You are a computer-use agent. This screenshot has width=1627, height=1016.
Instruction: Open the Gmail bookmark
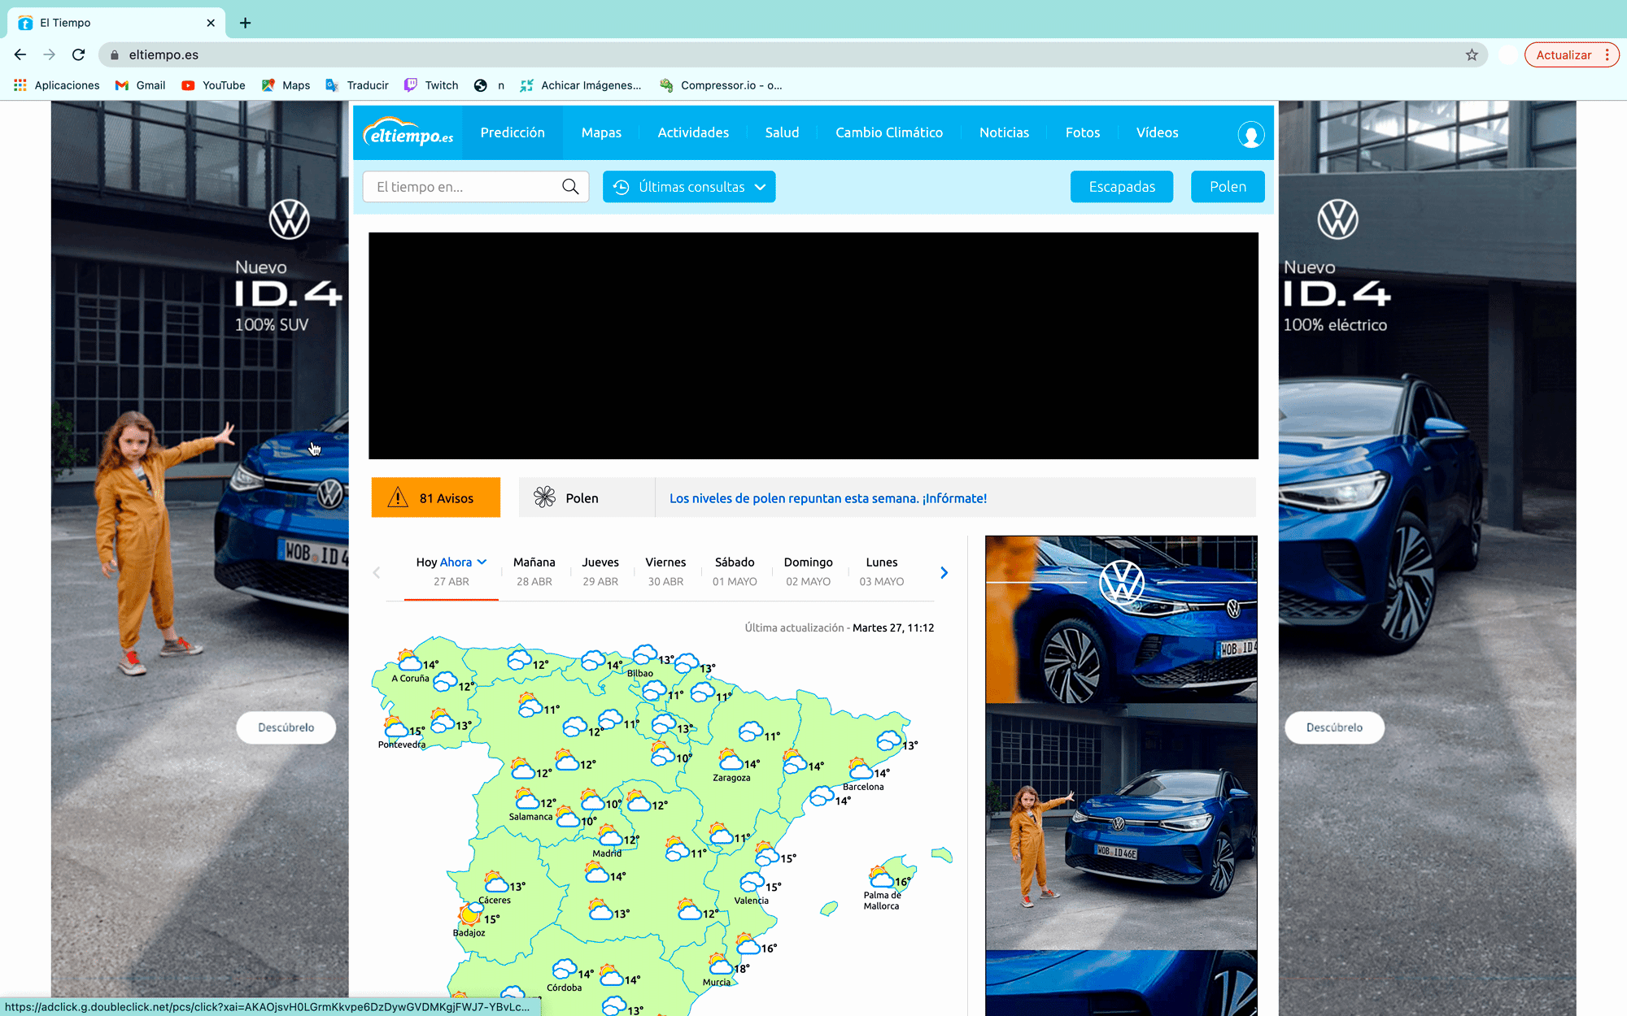click(x=141, y=85)
